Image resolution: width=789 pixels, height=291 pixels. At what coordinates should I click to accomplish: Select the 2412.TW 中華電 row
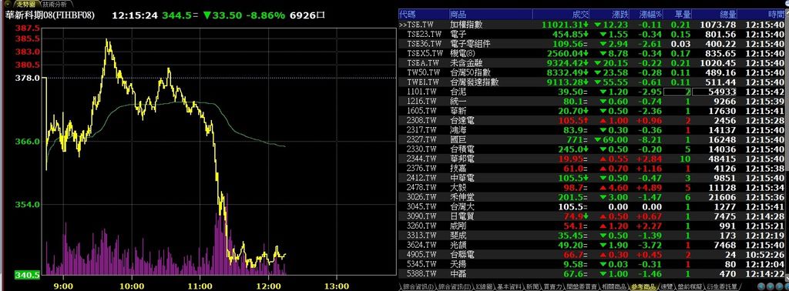pos(592,178)
